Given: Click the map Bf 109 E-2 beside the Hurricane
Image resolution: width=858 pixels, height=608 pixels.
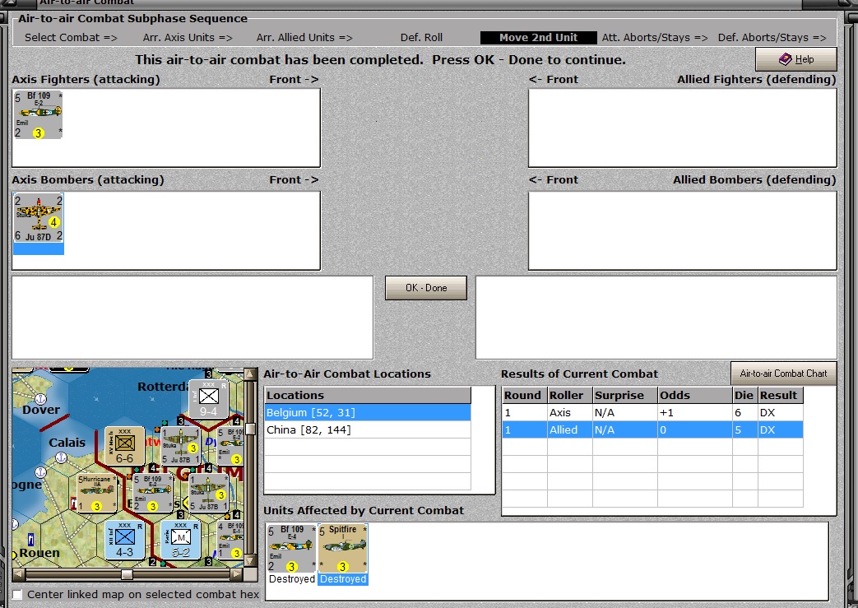Looking at the screenshot, I should click(152, 493).
